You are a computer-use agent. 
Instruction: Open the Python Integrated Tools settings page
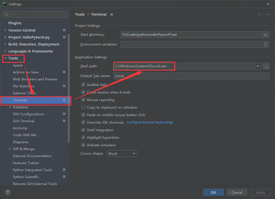click(x=32, y=170)
